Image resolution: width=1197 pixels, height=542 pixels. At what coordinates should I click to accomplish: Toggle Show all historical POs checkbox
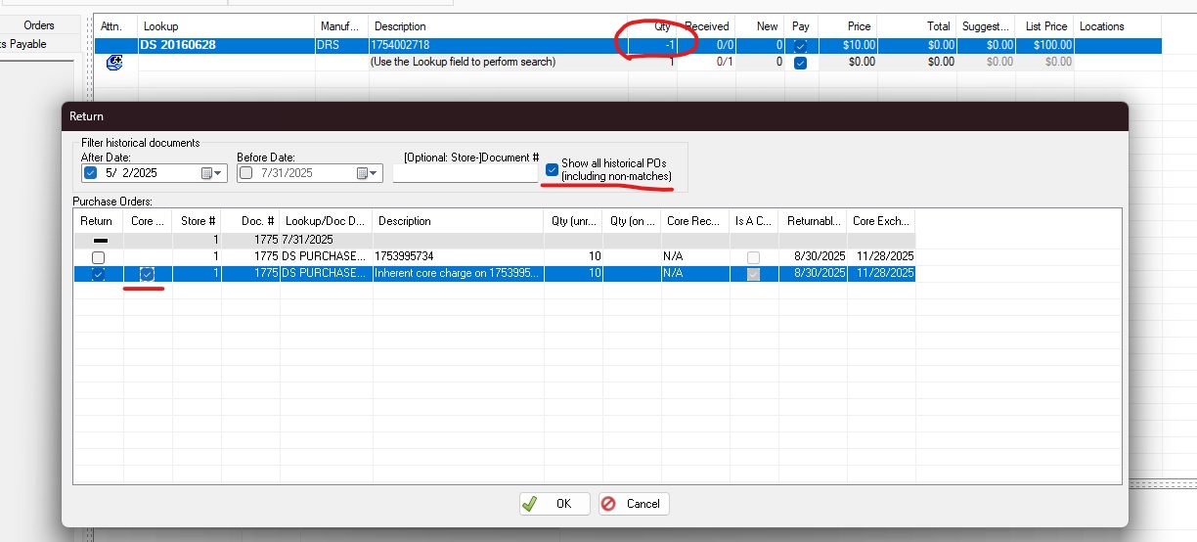[x=553, y=169]
